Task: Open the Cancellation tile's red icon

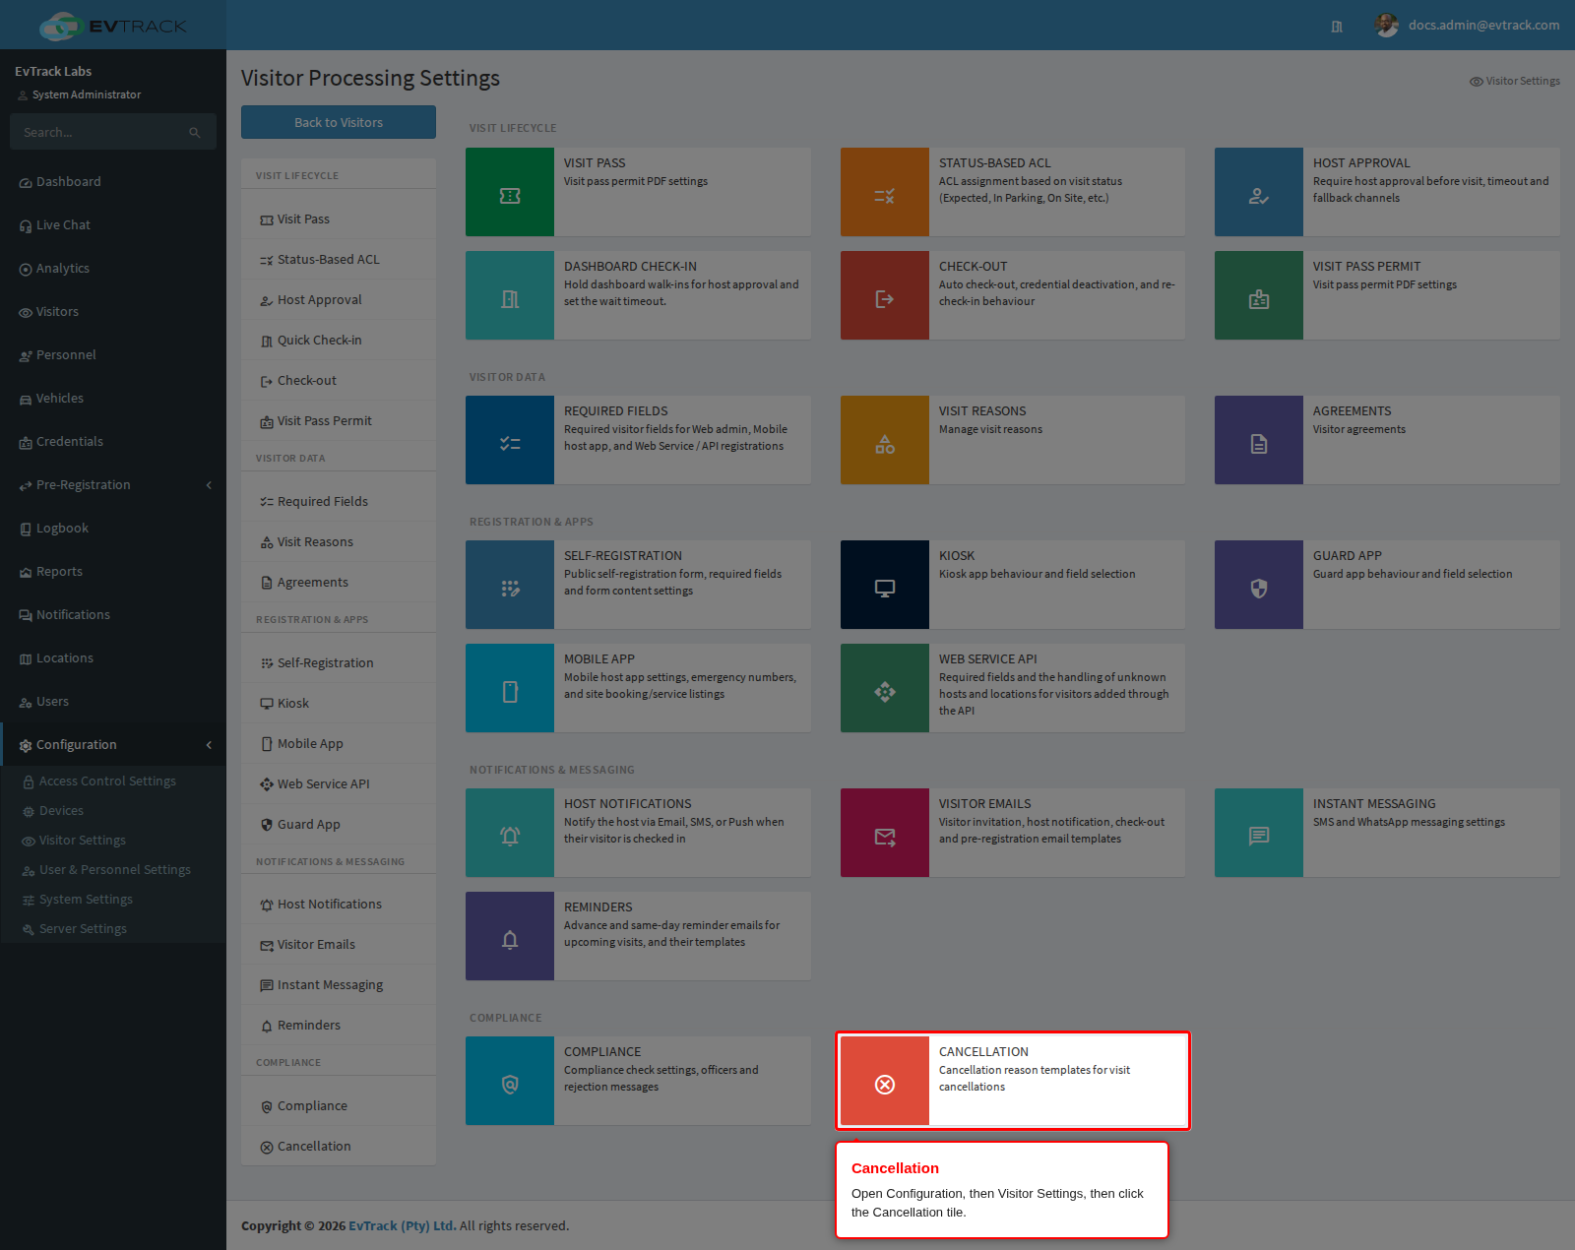Action: [x=884, y=1081]
